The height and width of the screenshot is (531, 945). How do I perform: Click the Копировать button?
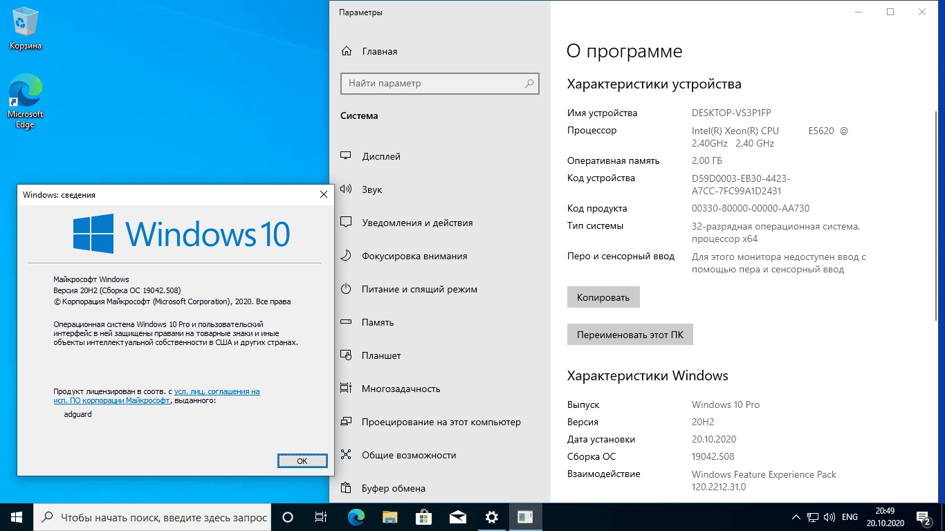[x=603, y=297]
